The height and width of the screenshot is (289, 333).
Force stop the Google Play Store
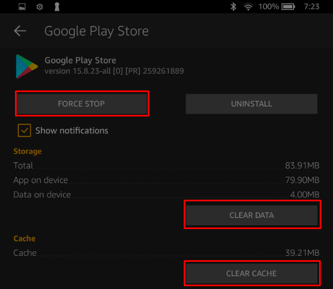tap(82, 104)
